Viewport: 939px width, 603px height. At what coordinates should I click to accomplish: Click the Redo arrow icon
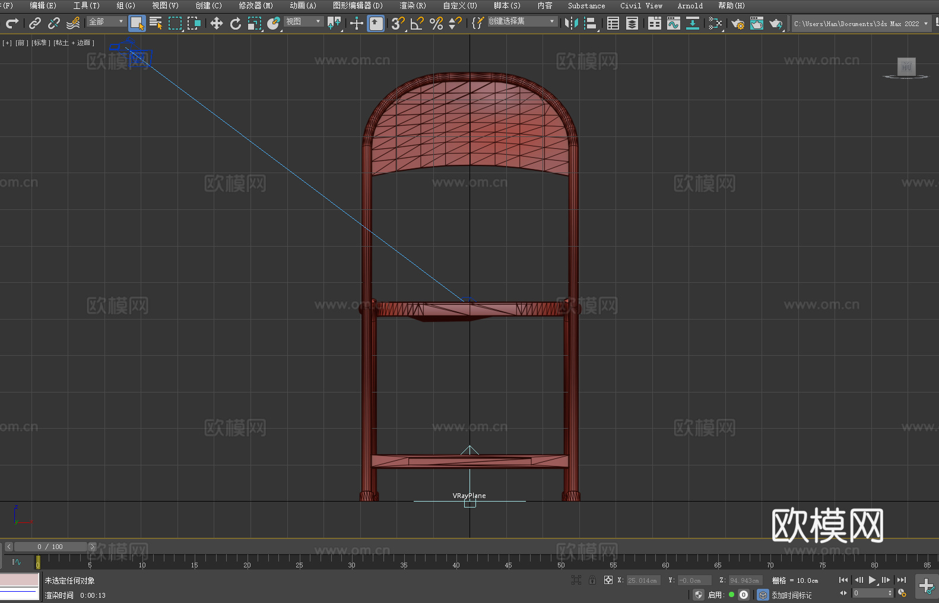pos(12,23)
